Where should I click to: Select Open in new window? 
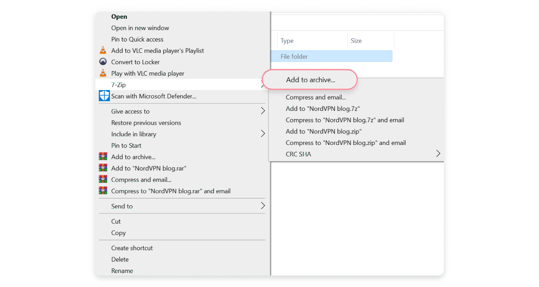[x=140, y=28]
